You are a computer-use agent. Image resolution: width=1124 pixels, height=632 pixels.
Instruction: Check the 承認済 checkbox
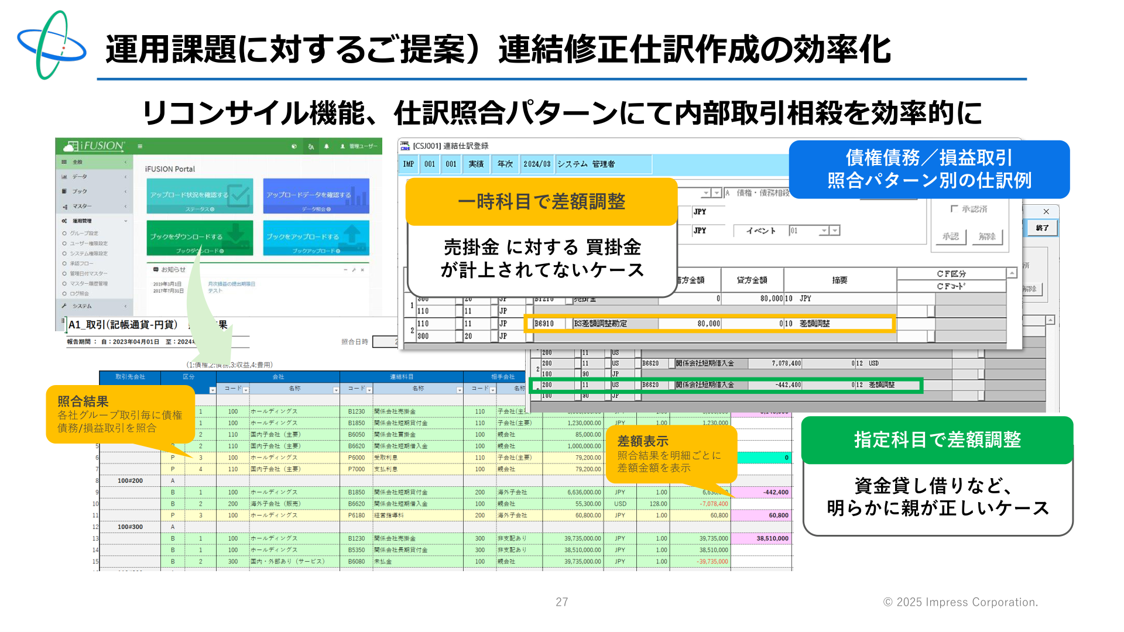(x=954, y=209)
